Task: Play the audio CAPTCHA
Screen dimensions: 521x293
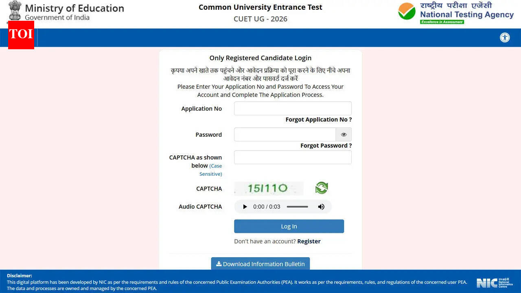Action: click(245, 206)
